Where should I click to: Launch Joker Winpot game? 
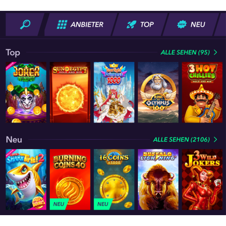(x=26, y=92)
